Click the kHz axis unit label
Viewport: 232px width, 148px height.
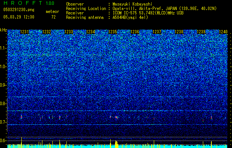pos(3,30)
